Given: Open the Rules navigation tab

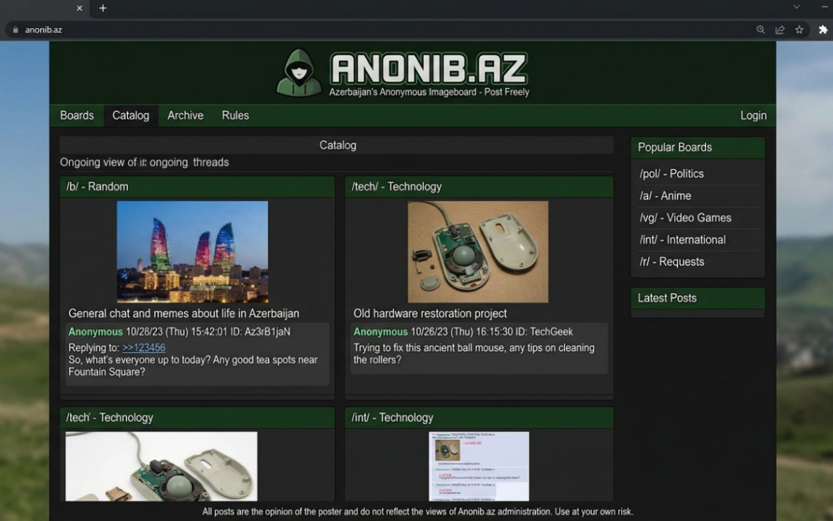Looking at the screenshot, I should click(235, 115).
